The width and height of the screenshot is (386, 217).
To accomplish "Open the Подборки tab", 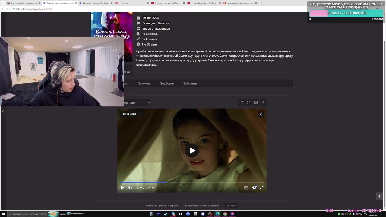I will point(167,83).
